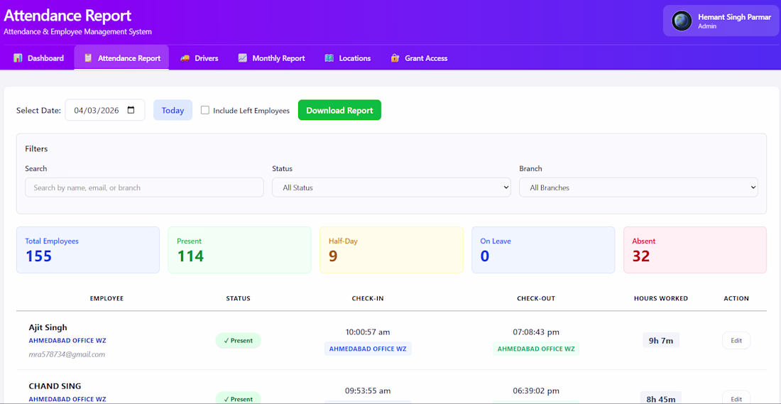Click email mra578734@gmail.com
The height and width of the screenshot is (404, 781).
67,355
